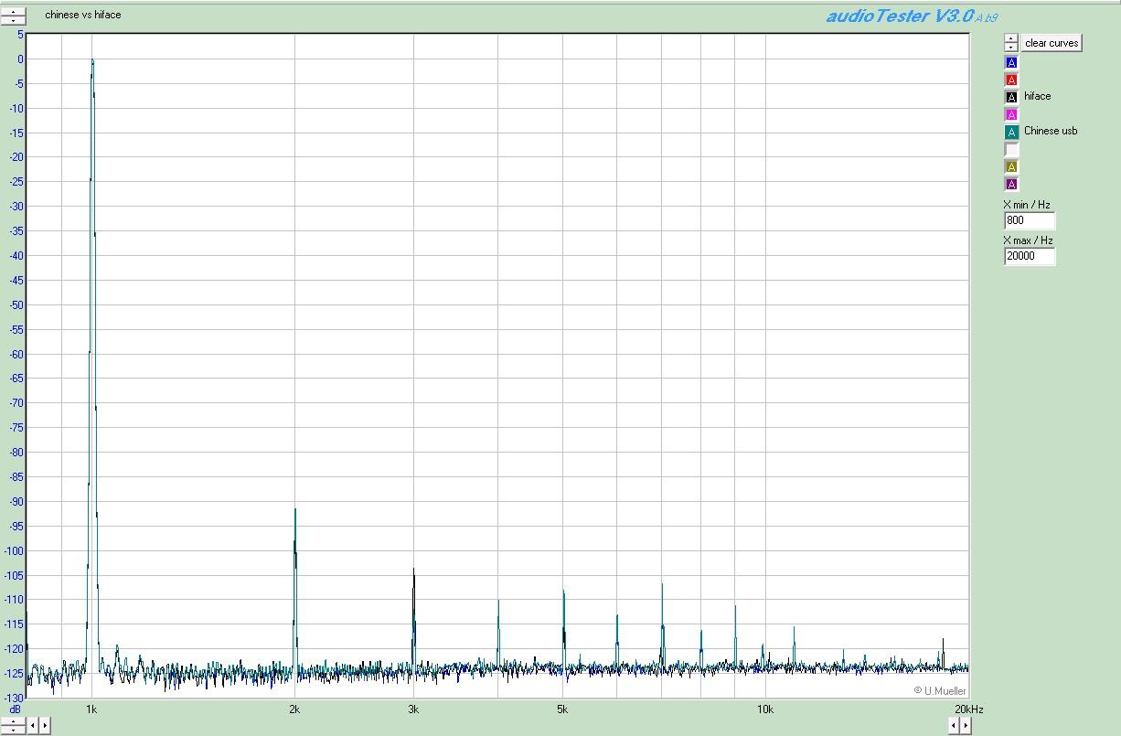
Task: Toggle the black hiface curve swatch
Action: (x=1011, y=97)
